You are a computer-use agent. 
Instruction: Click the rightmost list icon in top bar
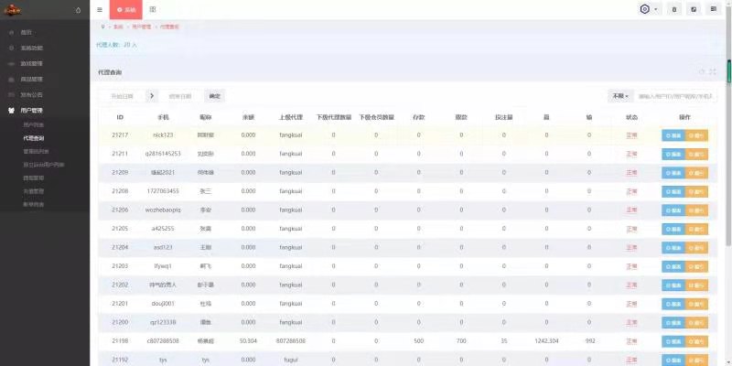(x=713, y=9)
